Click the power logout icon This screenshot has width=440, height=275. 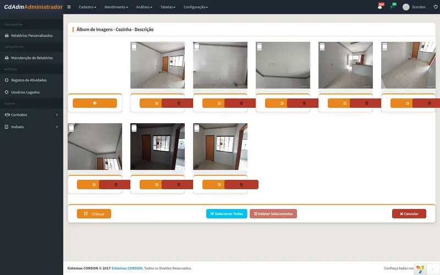(436, 7)
